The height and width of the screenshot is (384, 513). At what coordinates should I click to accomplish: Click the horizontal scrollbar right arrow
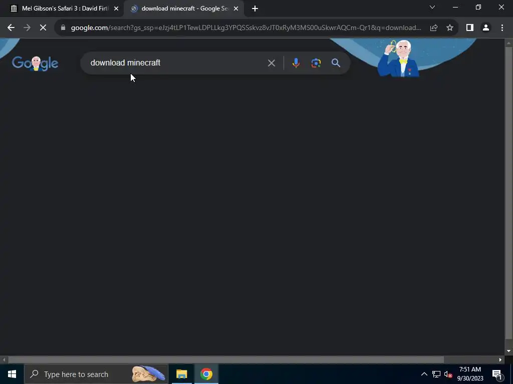coord(500,360)
